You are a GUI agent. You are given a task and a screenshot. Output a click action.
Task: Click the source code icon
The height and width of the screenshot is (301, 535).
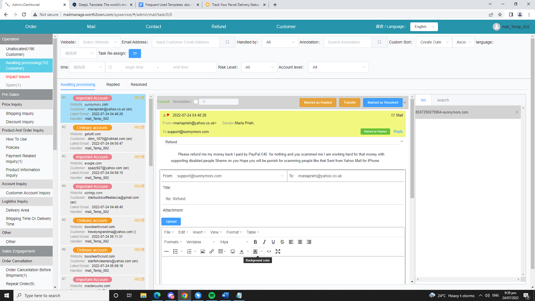[269, 251]
